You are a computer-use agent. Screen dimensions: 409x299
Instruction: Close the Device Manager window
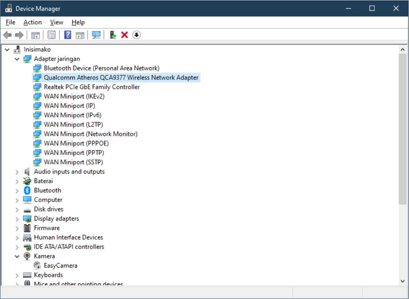pyautogui.click(x=396, y=8)
